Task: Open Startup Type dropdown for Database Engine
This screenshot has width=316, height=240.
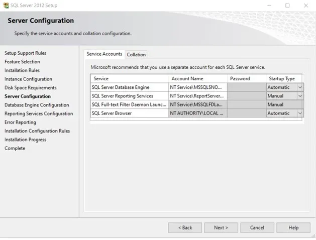Action: pyautogui.click(x=300, y=87)
